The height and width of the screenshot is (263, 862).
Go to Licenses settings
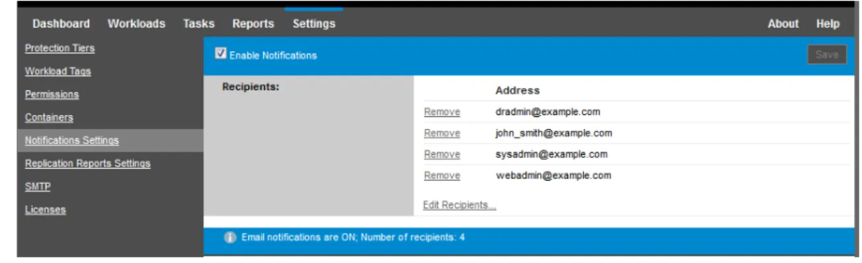tap(45, 210)
